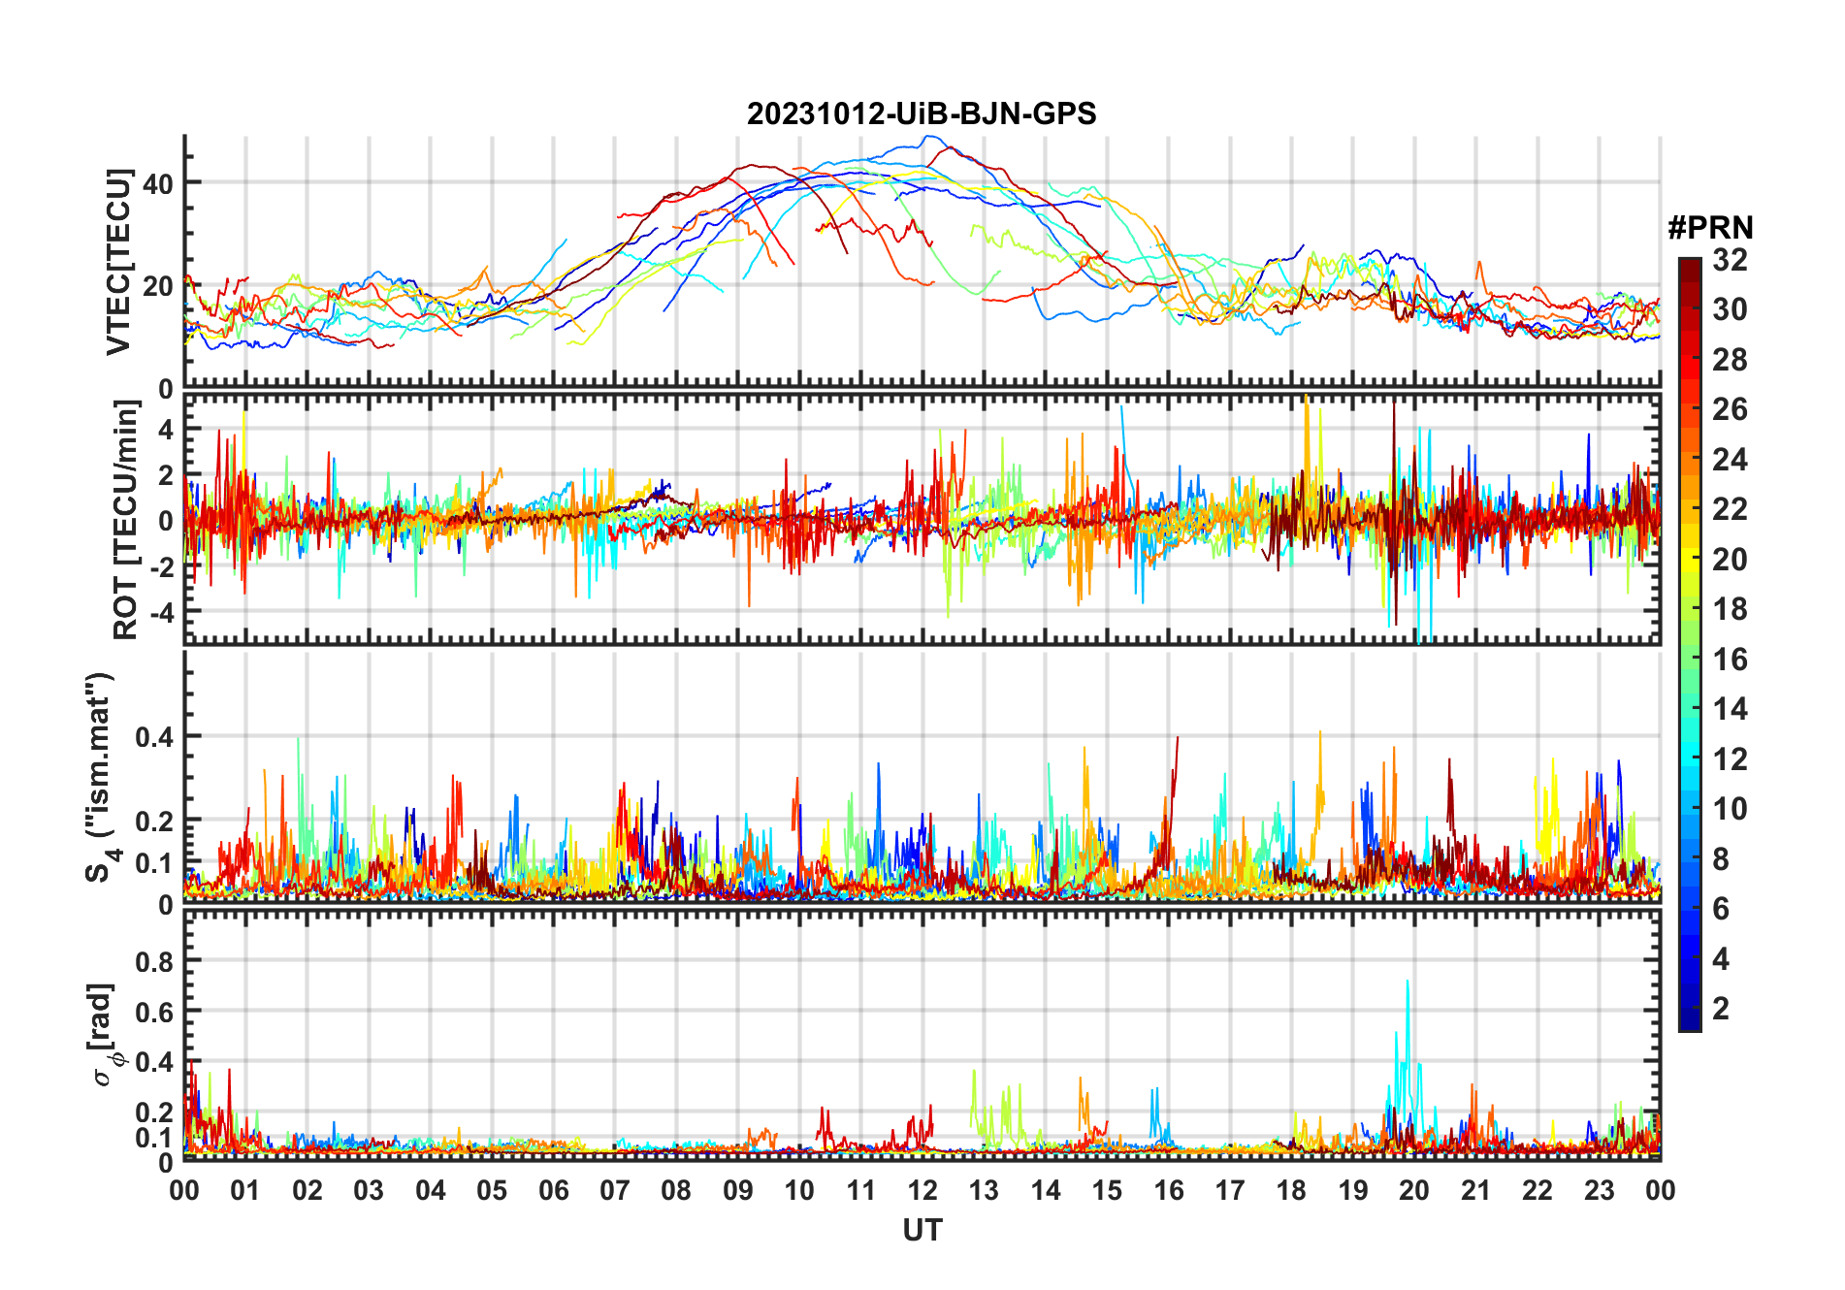Select the "0.2" tick on the S4 axis
1845x1290 pixels.
coord(154,821)
